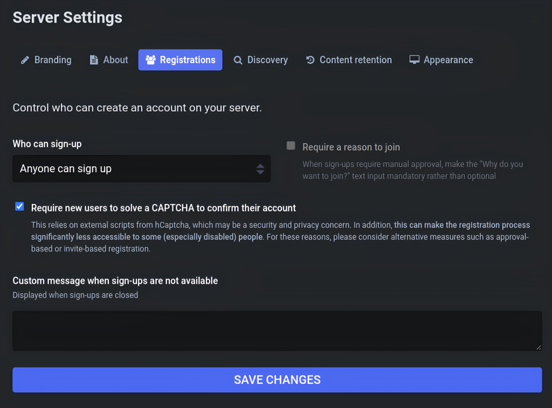Switch to the Branding tab

45,60
